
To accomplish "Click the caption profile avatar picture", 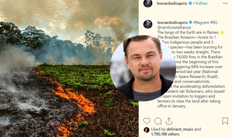I will [148, 24].
